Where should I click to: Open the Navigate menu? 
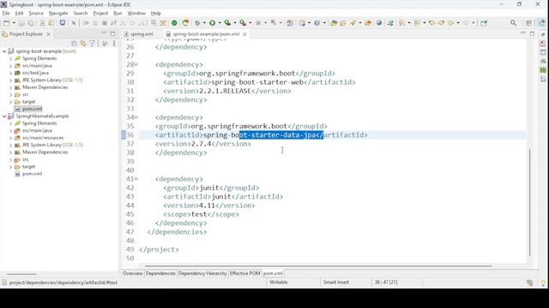tap(58, 14)
